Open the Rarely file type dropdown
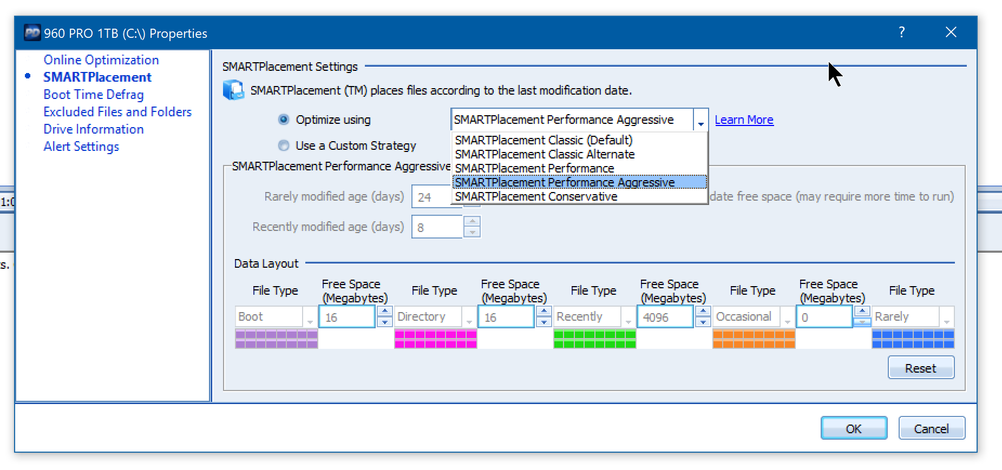 pyautogui.click(x=946, y=317)
